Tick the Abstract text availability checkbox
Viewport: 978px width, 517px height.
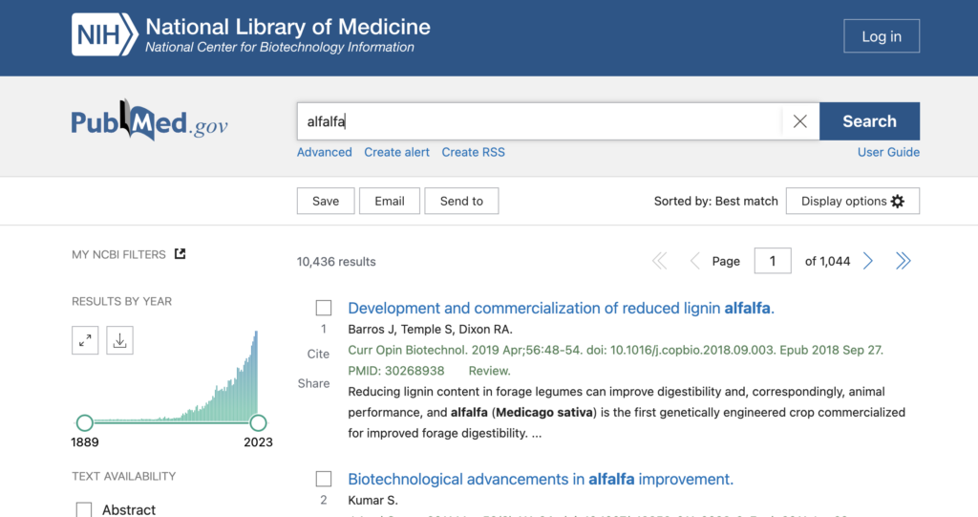coord(84,509)
